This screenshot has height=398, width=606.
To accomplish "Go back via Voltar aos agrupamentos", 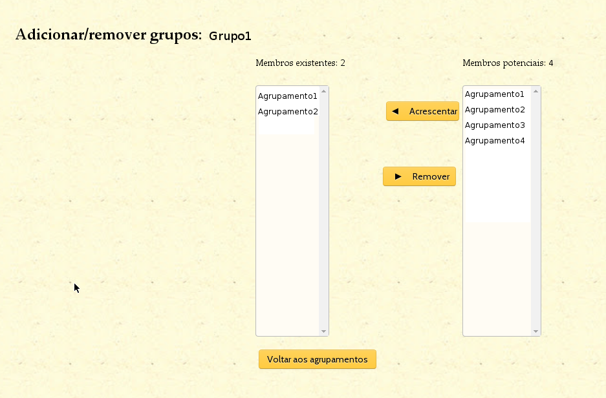I will 318,359.
